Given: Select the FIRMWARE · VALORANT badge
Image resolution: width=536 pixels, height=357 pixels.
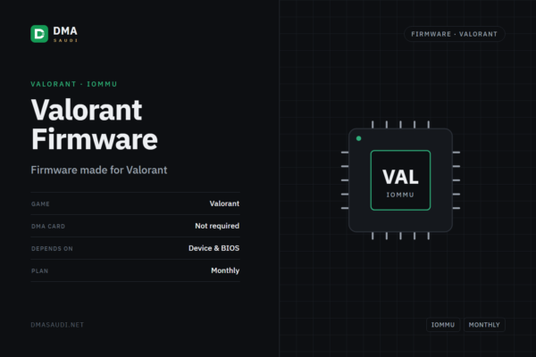Looking at the screenshot, I should tap(454, 34).
